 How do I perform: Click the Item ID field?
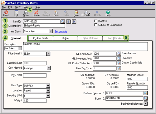coord(41,22)
